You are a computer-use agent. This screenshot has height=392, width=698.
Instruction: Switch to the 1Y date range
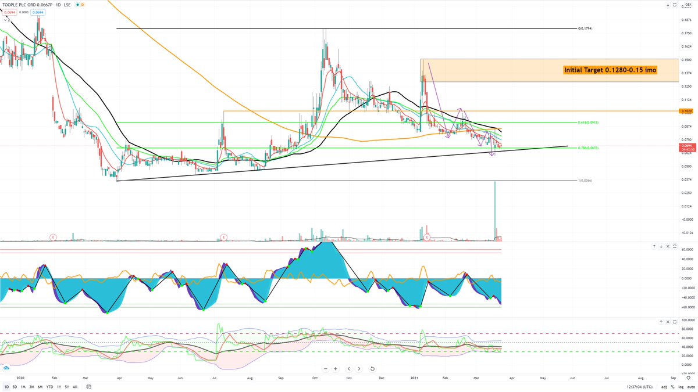coord(58,386)
